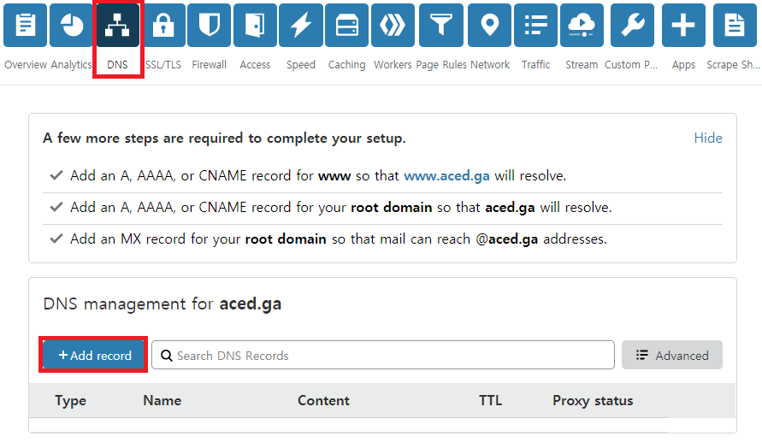Select the DNS network tree icon
Image resolution: width=762 pixels, height=442 pixels.
118,26
